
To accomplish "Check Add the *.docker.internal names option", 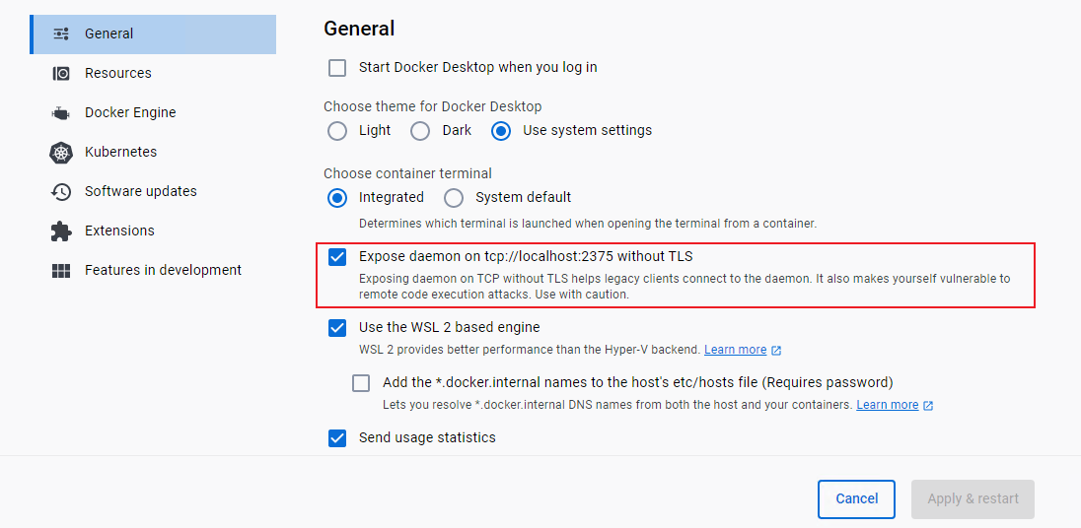I will click(361, 383).
